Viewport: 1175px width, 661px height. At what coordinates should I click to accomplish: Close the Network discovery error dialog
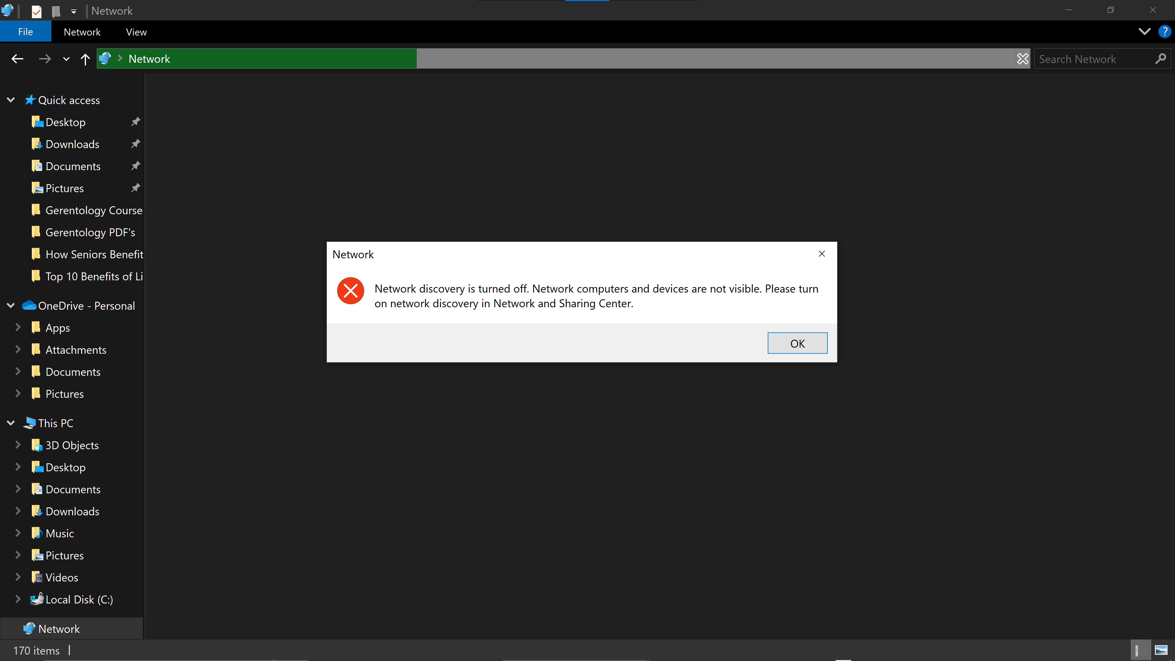[x=822, y=254]
